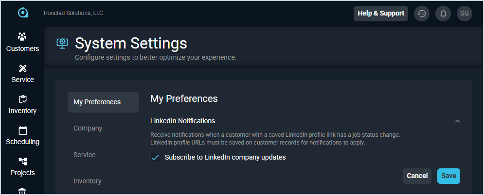Collapse the LinkedIn Notifications section
The image size is (484, 195).
457,121
